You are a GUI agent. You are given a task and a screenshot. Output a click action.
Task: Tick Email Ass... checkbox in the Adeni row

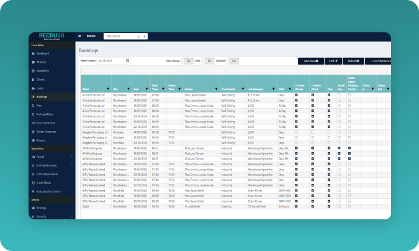click(339, 207)
